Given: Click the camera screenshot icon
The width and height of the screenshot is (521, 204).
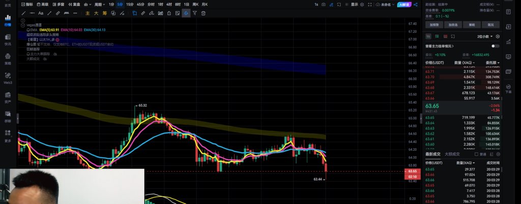Looking at the screenshot, I should 324,5.
